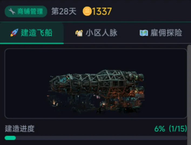Viewport: 191px width, 145px height.
Task: Click the houses icon beside 小区人脉
Action: point(79,33)
